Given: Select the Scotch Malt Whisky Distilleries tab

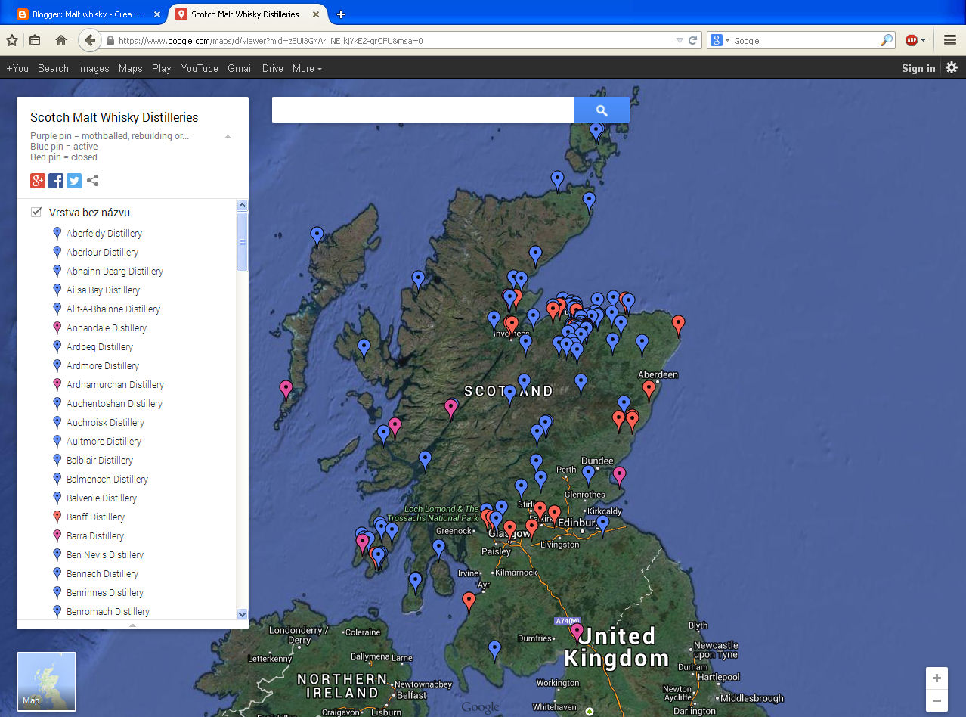Looking at the screenshot, I should [245, 14].
